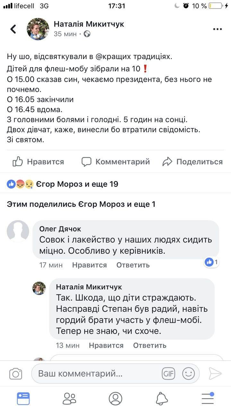Open post options via three-dot menu
The image size is (231, 411).
218,29
